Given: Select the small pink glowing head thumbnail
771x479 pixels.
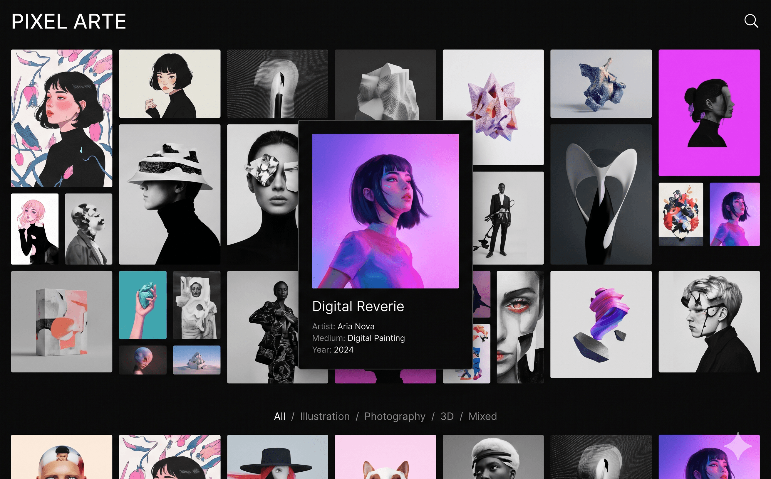Looking at the screenshot, I should click(143, 360).
